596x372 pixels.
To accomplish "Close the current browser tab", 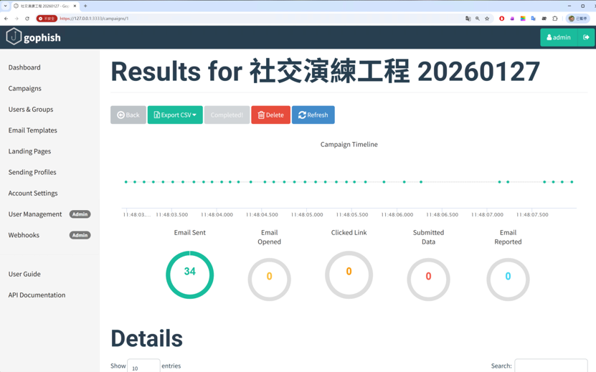I will (75, 6).
